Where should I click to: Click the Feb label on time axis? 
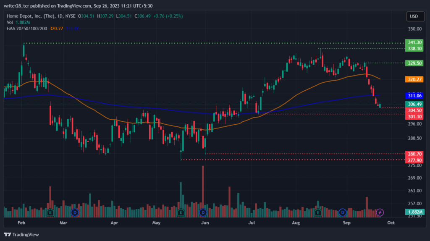pos(21,223)
